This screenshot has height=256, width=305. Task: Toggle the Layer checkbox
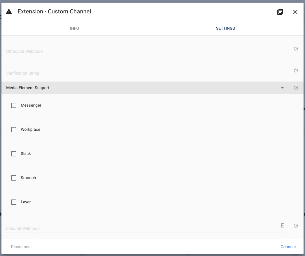pyautogui.click(x=14, y=202)
